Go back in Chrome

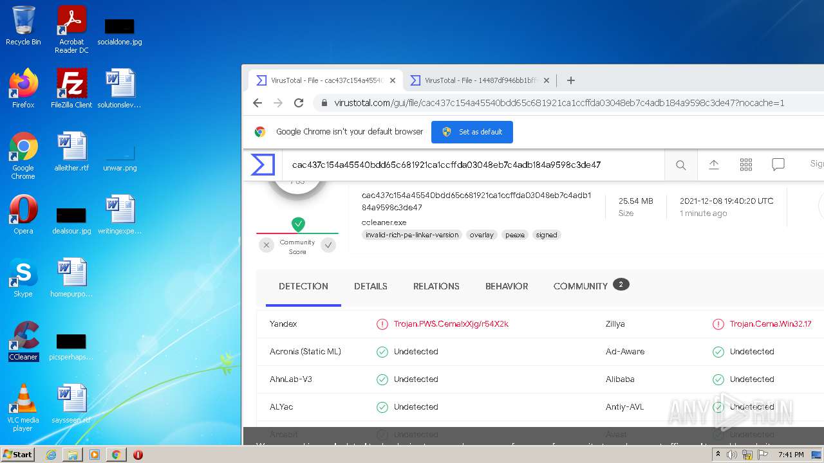(x=257, y=103)
